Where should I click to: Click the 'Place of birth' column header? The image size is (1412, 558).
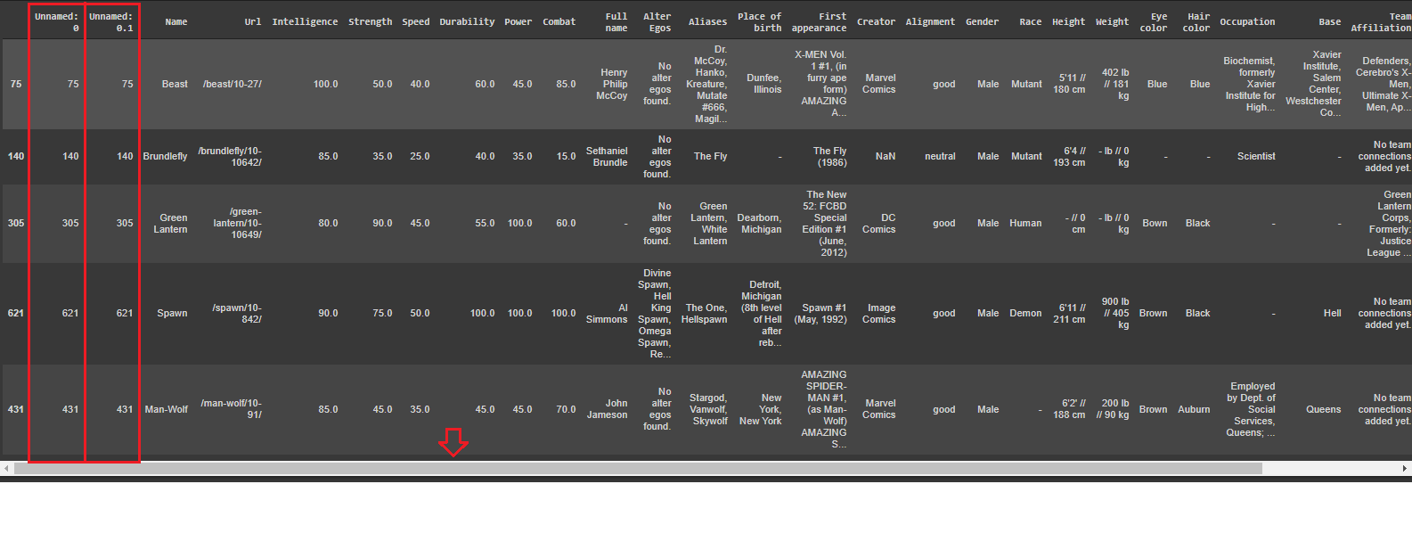pyautogui.click(x=759, y=22)
